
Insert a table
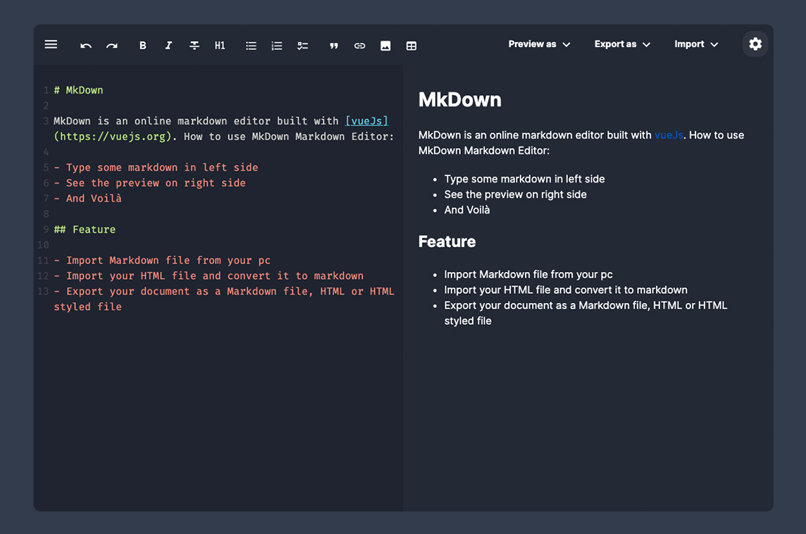point(411,46)
